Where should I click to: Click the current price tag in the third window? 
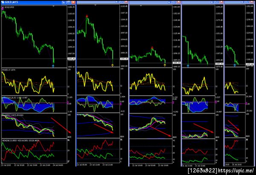tap(177, 63)
